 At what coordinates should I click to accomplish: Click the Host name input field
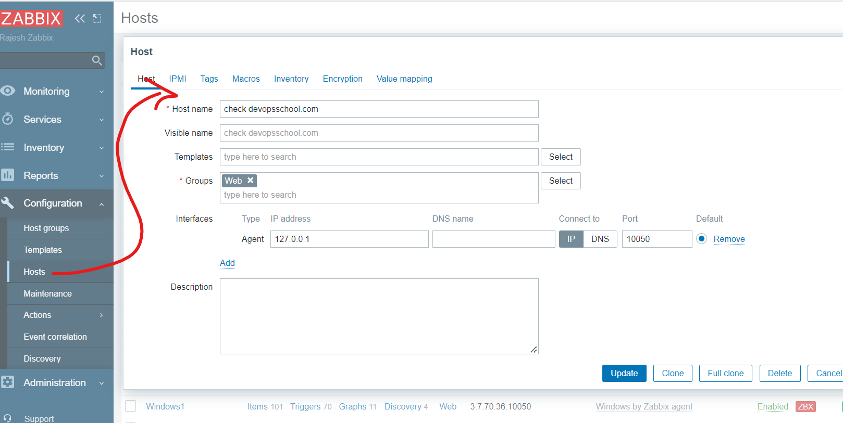tap(379, 109)
